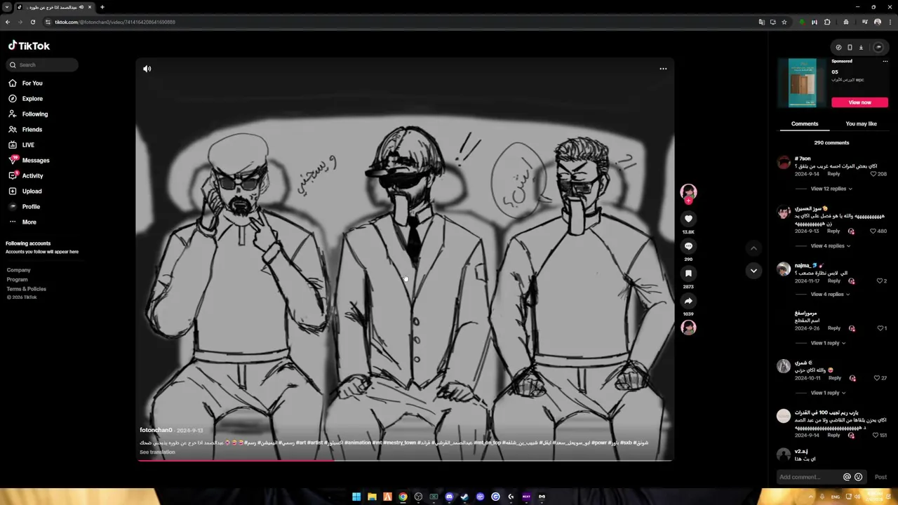Click See translation under the caption
The width and height of the screenshot is (898, 505).
click(x=157, y=452)
